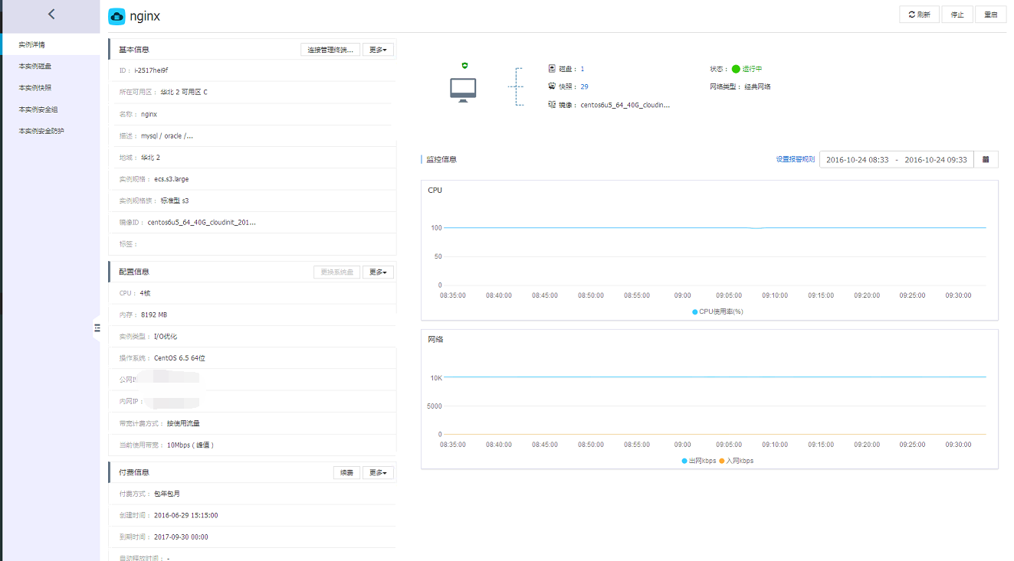Open the 本实例安全组 sidebar tab

tap(50, 109)
